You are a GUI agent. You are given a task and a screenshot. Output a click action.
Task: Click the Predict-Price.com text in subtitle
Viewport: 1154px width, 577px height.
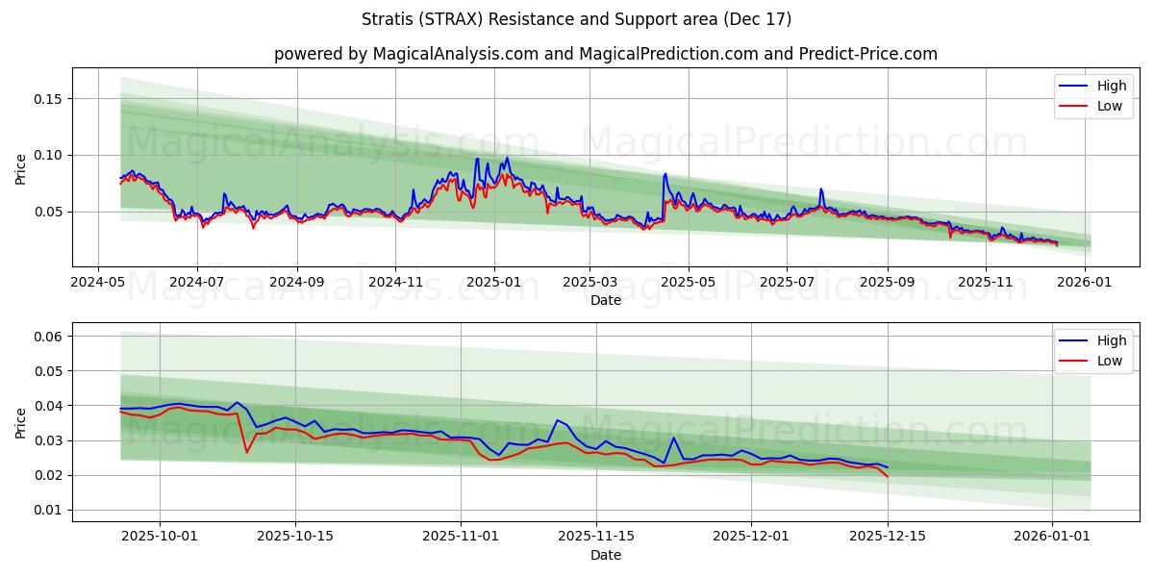[x=868, y=55]
